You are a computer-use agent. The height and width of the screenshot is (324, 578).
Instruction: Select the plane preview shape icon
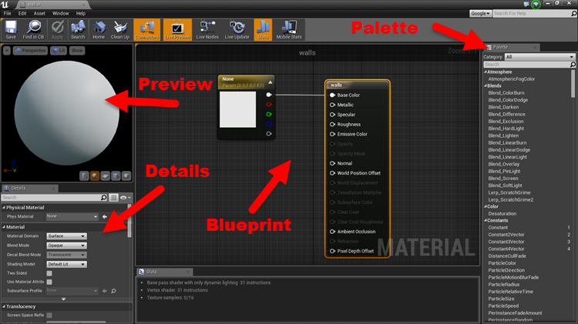(106, 176)
